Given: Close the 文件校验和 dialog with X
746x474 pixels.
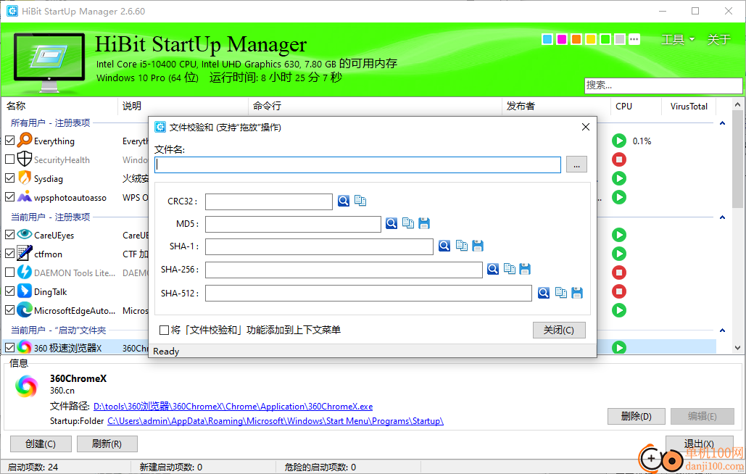Looking at the screenshot, I should click(586, 127).
